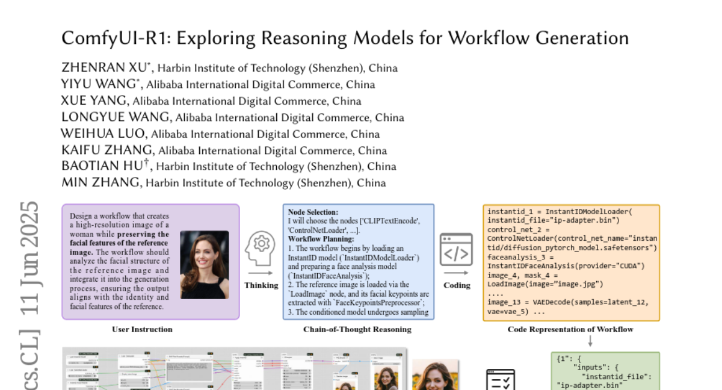722x390 pixels.
Task: Select the reference woman's photo in the purple box
Action: coord(204,265)
